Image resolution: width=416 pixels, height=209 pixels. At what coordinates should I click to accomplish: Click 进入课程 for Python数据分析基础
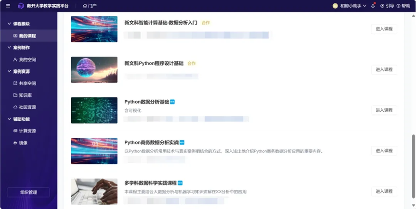(384, 110)
